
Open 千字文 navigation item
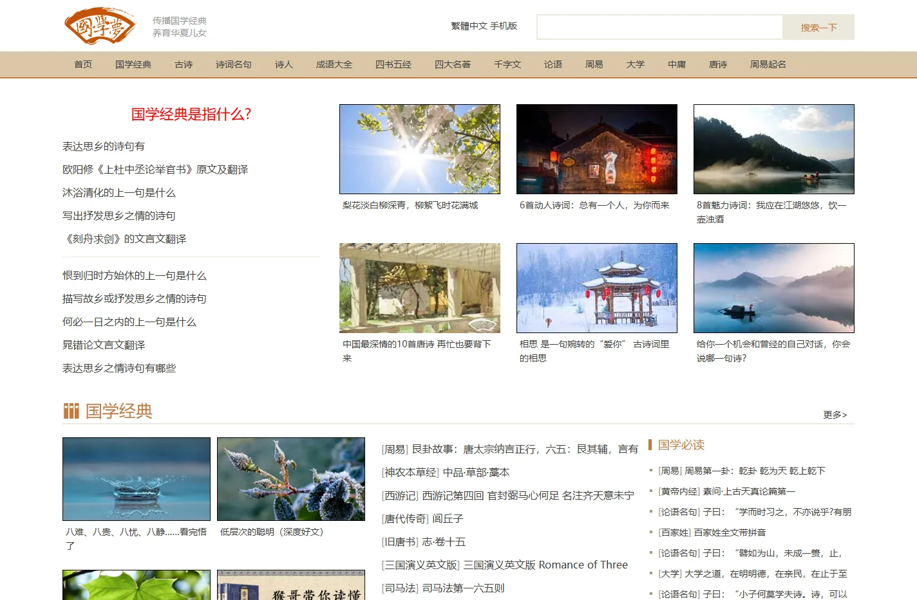click(507, 65)
